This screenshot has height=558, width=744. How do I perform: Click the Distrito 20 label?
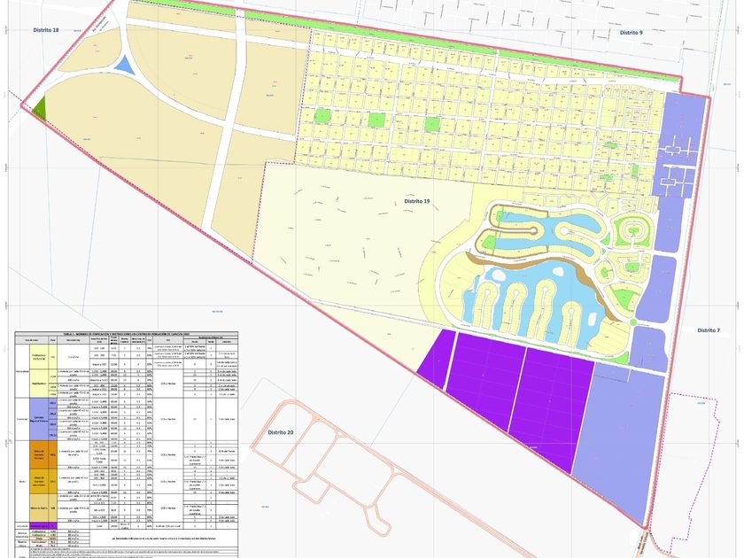click(281, 433)
